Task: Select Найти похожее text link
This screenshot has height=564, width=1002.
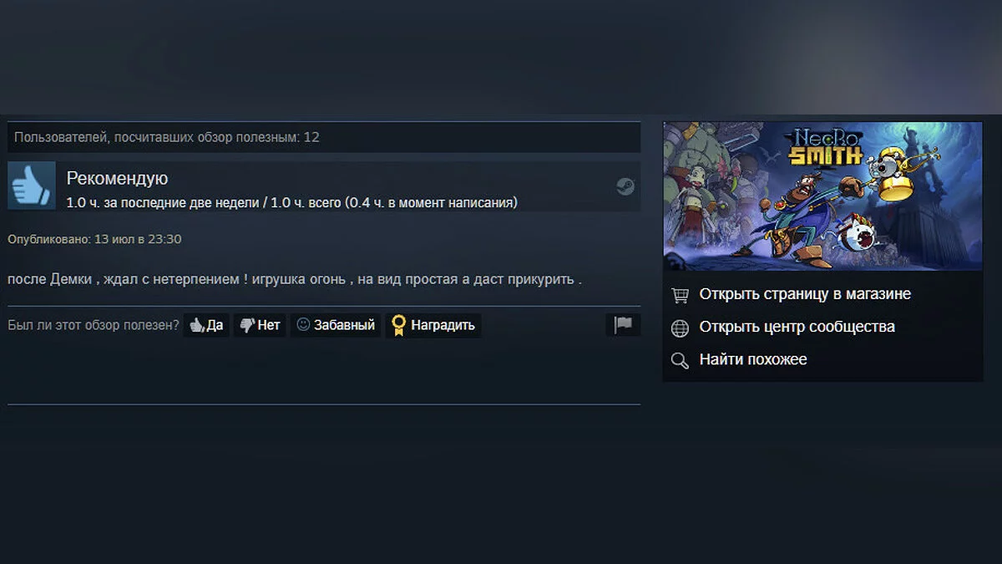Action: [x=753, y=359]
